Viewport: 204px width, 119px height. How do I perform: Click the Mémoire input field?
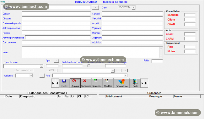[x=132, y=33]
